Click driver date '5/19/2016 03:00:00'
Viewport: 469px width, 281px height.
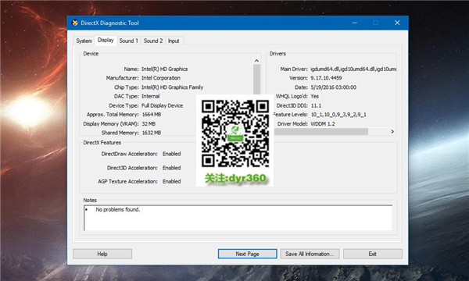click(334, 87)
